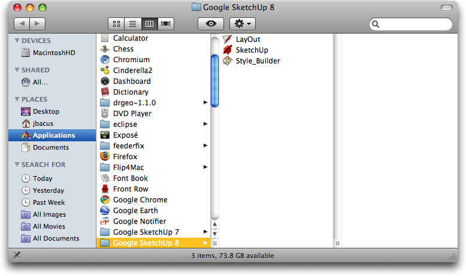
Task: Expand the feederfix folder arrow
Action: tap(205, 145)
